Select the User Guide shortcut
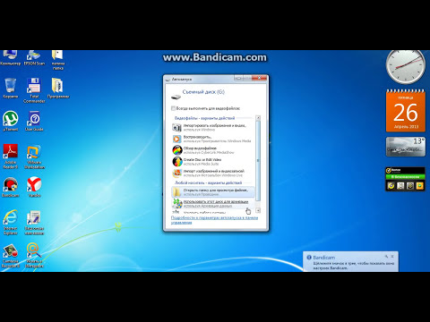 point(34,121)
